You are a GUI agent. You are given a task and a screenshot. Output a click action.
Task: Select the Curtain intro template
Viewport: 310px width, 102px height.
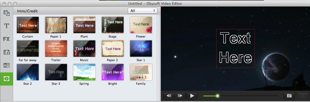pyautogui.click(x=28, y=25)
